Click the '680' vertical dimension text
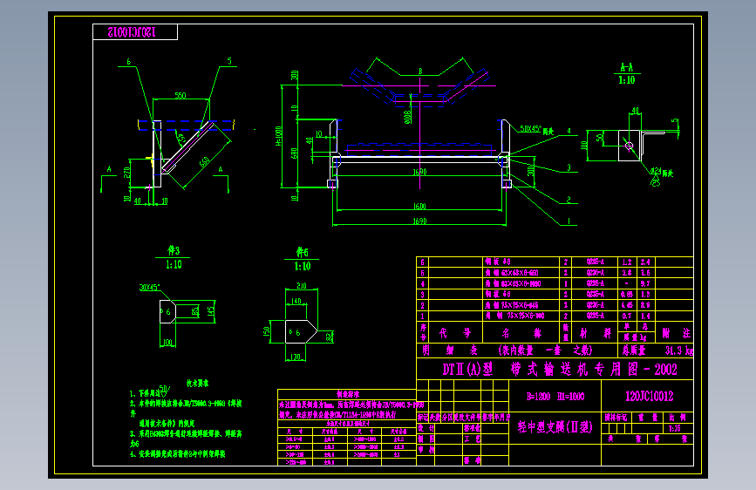756x490 pixels. 294,153
